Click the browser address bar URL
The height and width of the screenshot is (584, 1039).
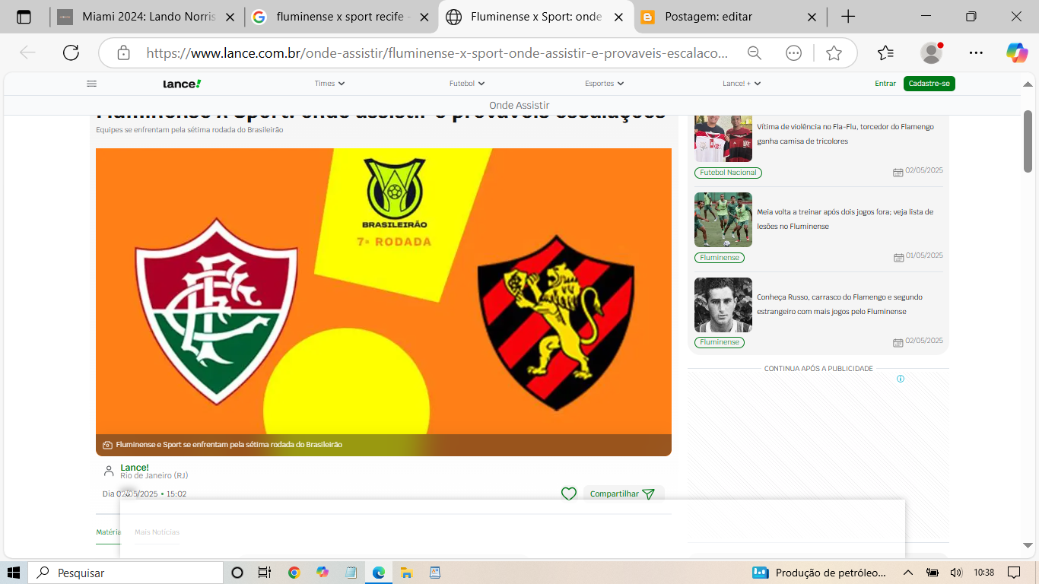437,53
